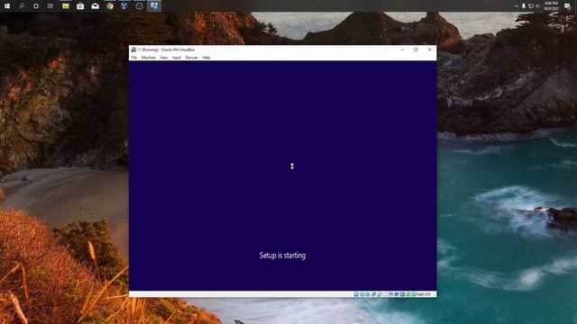Screen dimensions: 577x324
Task: Click the optical drive status icon
Action: coord(362,294)
